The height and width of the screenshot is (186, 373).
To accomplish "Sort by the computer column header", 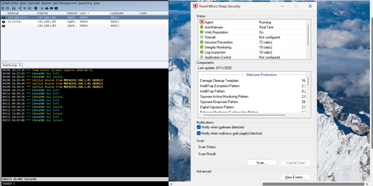I will 124,13.
